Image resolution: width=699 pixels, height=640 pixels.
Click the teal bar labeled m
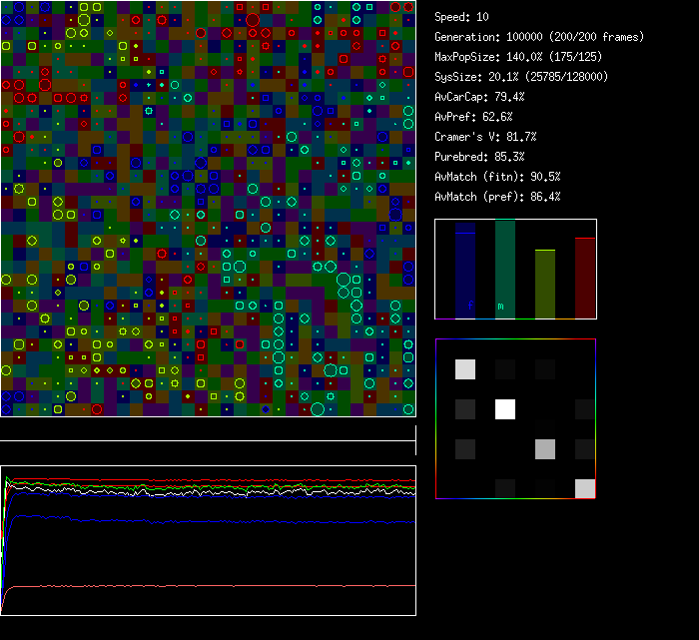click(505, 270)
